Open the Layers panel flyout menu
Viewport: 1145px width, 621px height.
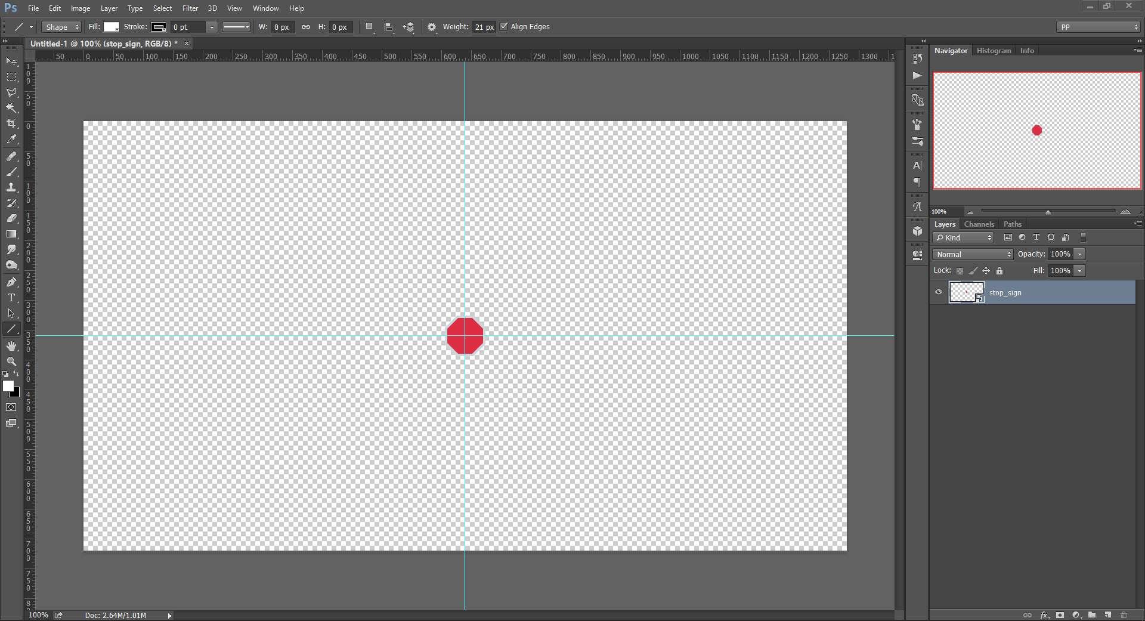point(1138,224)
